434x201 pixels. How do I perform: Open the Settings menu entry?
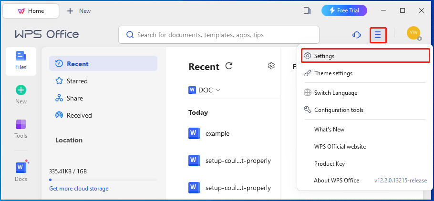click(365, 56)
